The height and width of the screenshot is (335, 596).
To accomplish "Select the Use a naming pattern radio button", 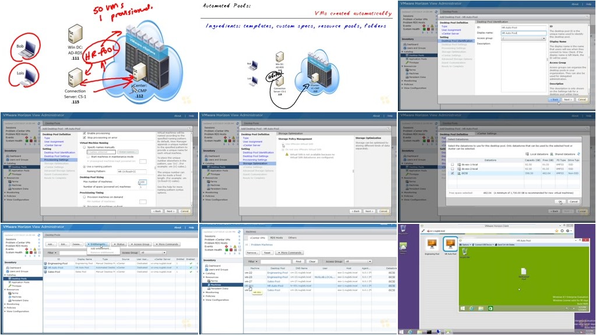I will [84, 166].
